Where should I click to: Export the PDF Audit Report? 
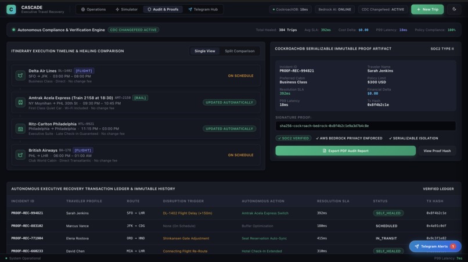[x=345, y=151]
